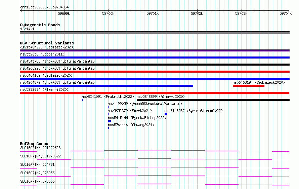Screen dimensions: 299x189
Task: Click the blue nsv6464169 variant bar
Action: [155, 79]
